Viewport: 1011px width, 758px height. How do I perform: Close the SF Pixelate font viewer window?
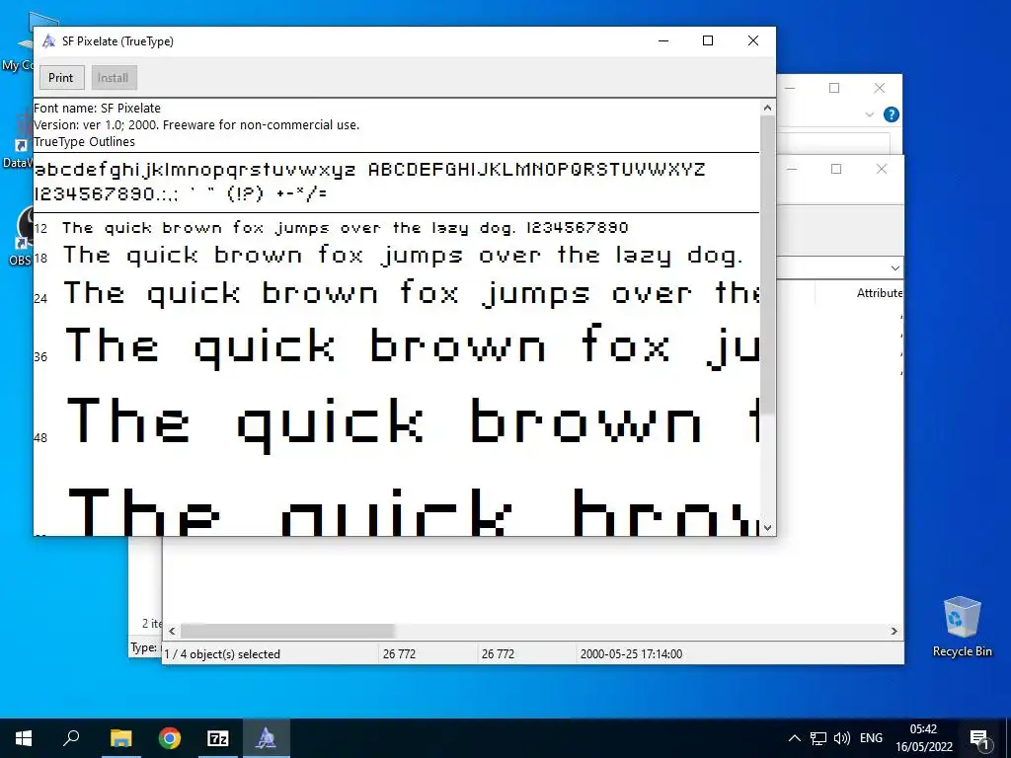[x=753, y=40]
